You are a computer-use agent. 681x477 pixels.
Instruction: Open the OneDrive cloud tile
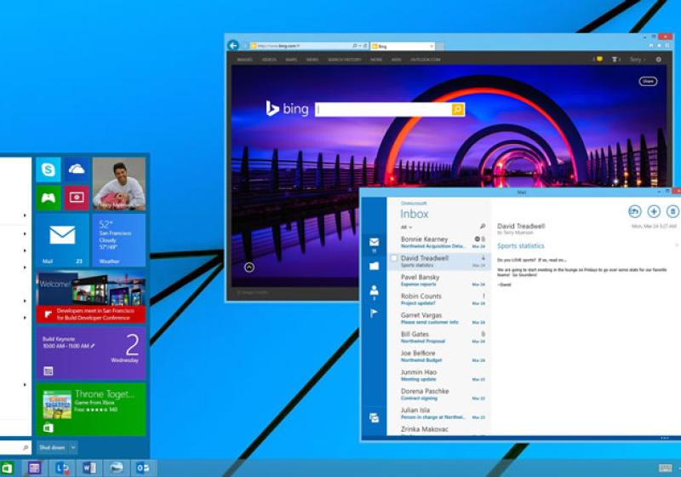77,170
